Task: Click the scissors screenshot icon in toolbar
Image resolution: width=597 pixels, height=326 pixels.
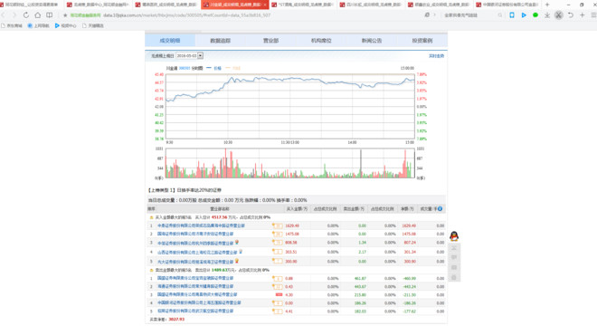Action: click(558, 15)
